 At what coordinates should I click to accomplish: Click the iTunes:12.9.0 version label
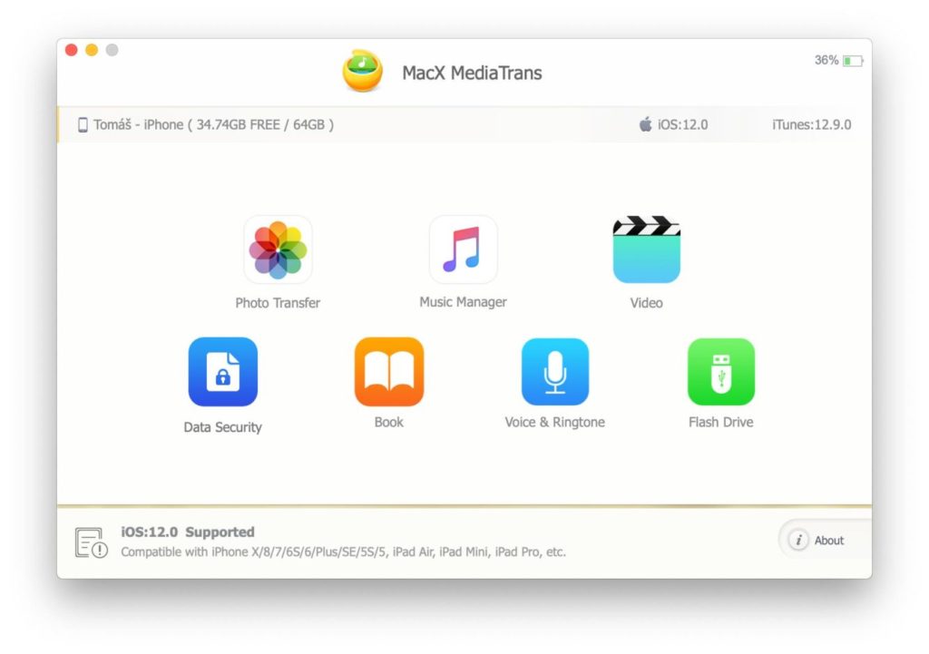812,124
